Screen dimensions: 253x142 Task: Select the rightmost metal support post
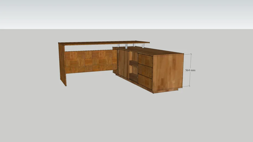[x=143, y=45]
